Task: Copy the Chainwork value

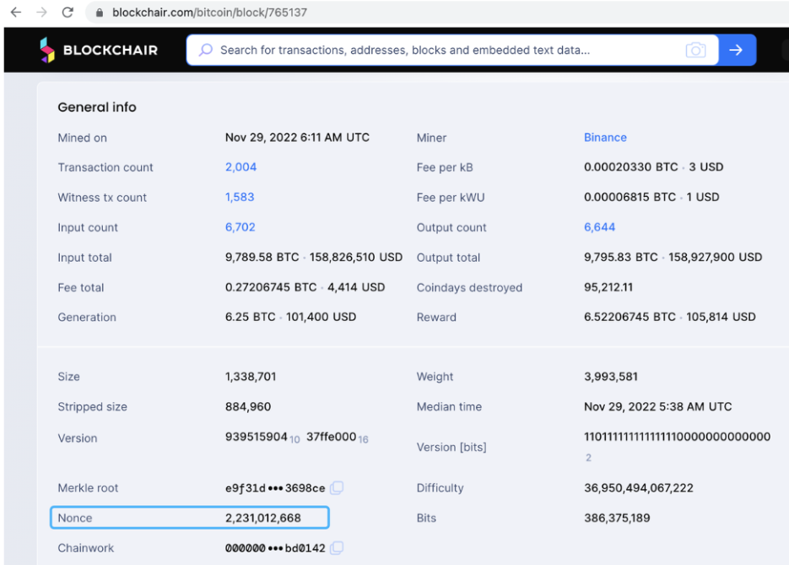Action: coord(337,548)
